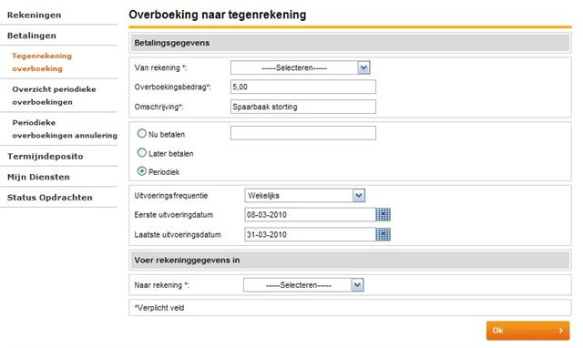This screenshot has width=583, height=348.
Task: Select the Nu betalen radio option
Action: [142, 134]
